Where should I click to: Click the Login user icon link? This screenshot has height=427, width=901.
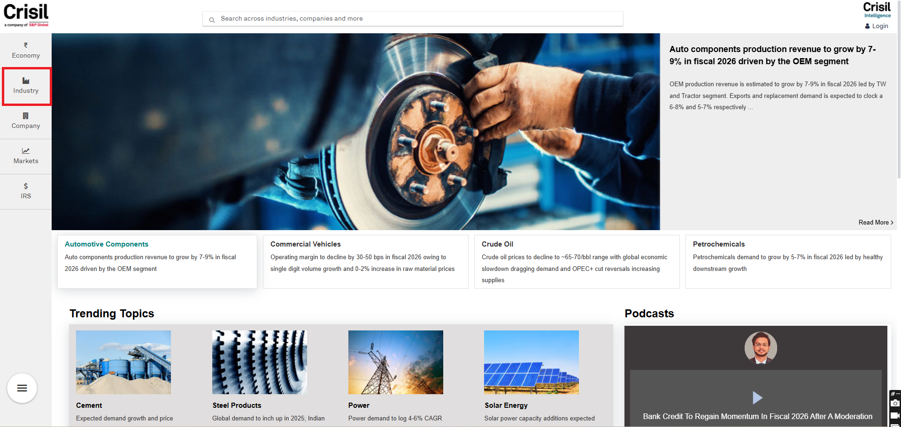pos(876,26)
